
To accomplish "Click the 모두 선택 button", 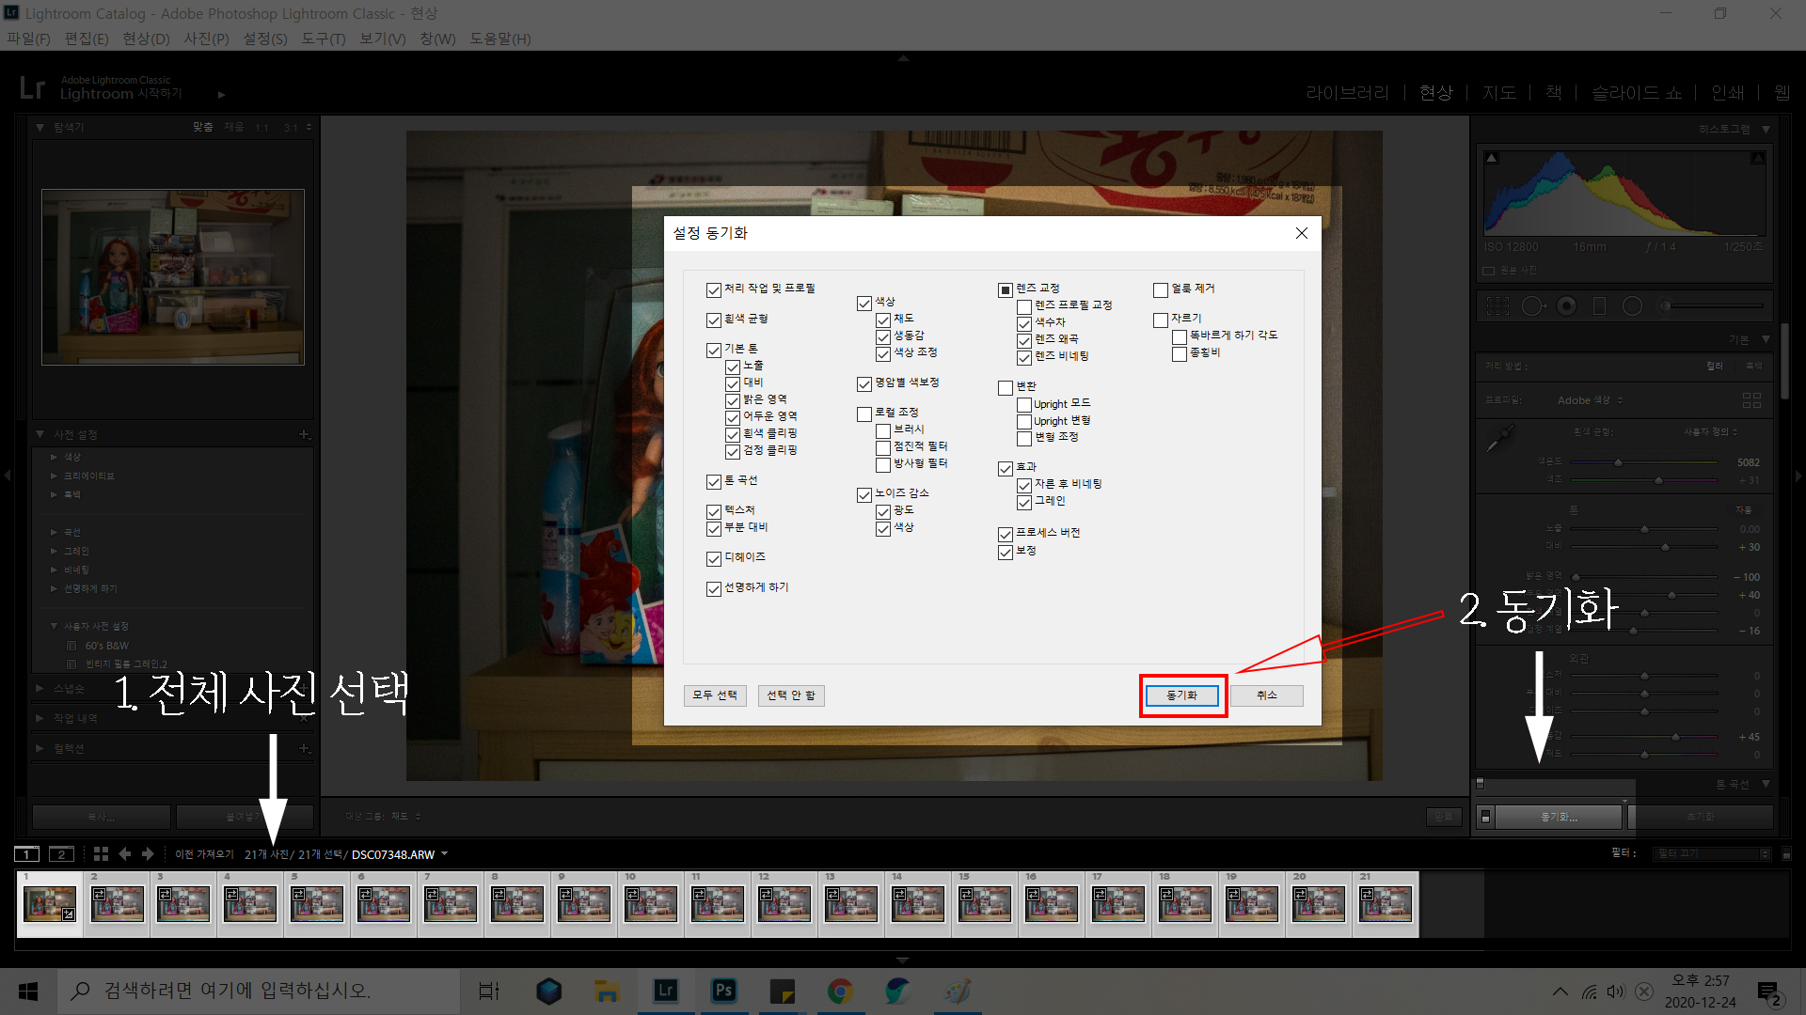I will (x=715, y=695).
